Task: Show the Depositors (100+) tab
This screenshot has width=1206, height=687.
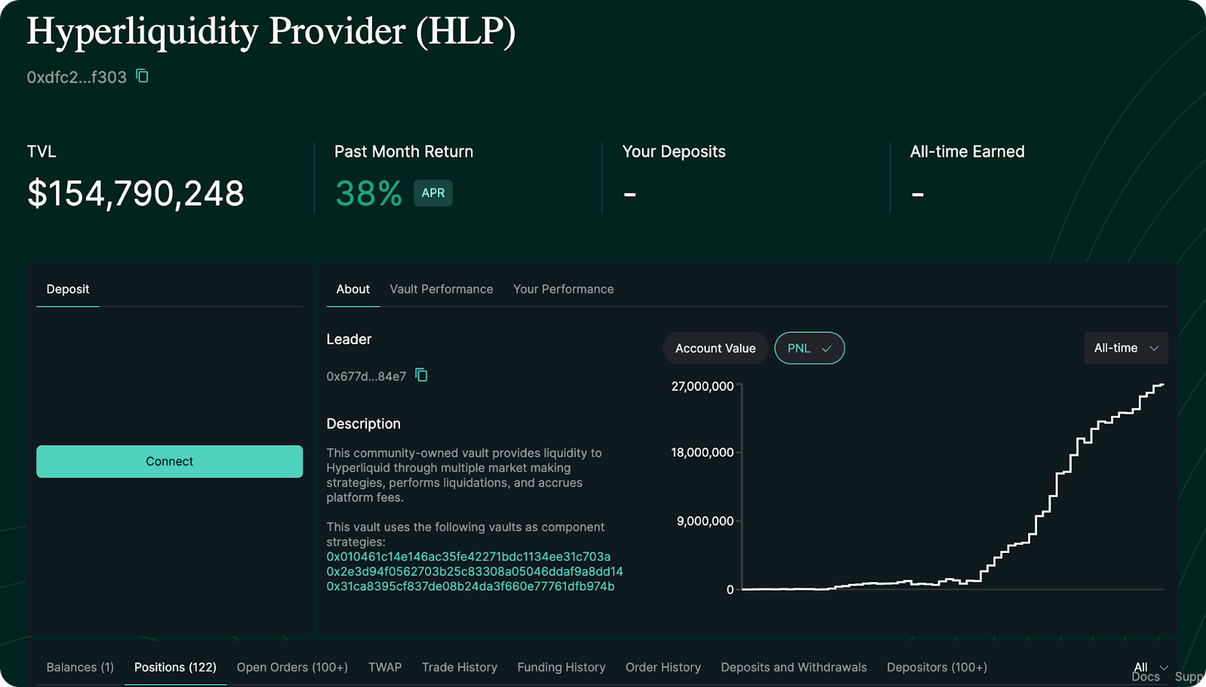Action: point(937,667)
